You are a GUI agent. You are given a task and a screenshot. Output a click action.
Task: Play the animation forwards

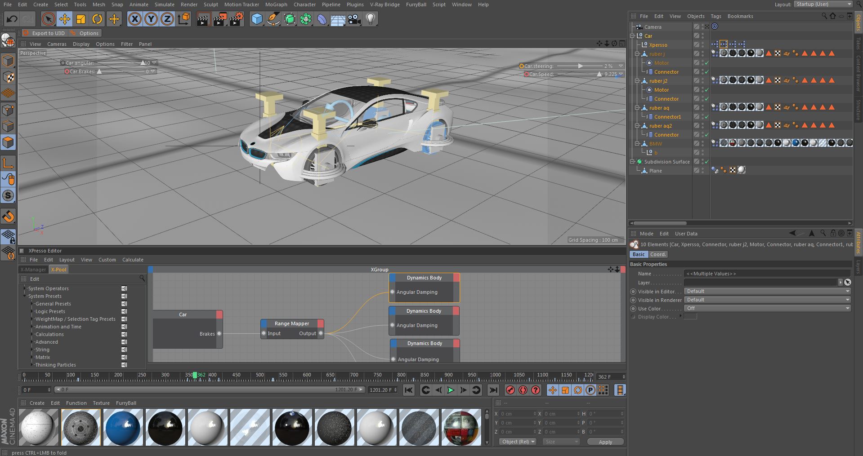[451, 390]
